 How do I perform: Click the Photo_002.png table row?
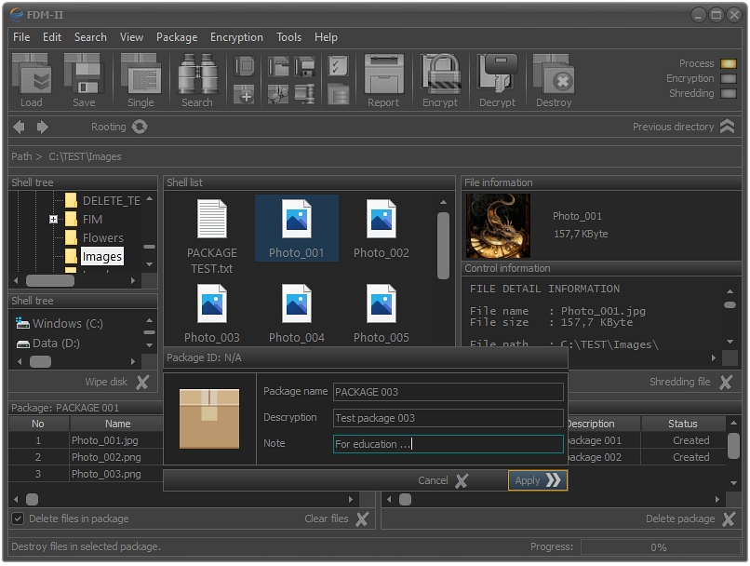point(87,457)
